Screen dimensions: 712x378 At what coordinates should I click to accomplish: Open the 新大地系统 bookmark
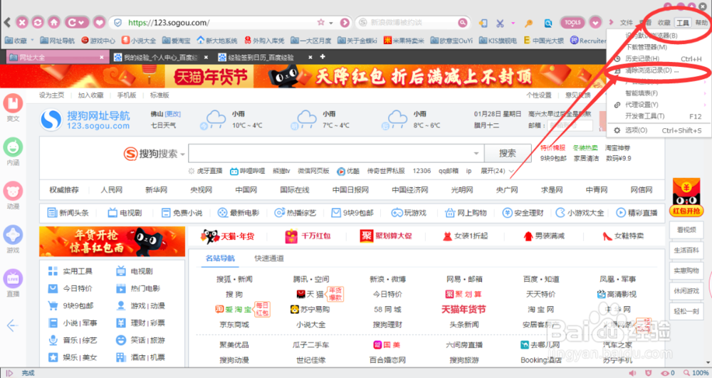(217, 41)
